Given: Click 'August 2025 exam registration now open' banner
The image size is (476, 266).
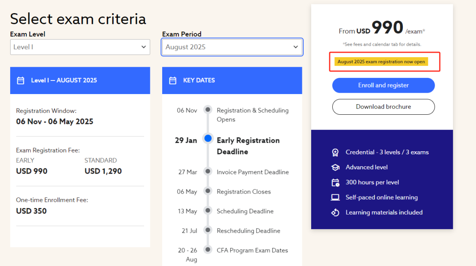Looking at the screenshot, I should [x=381, y=62].
